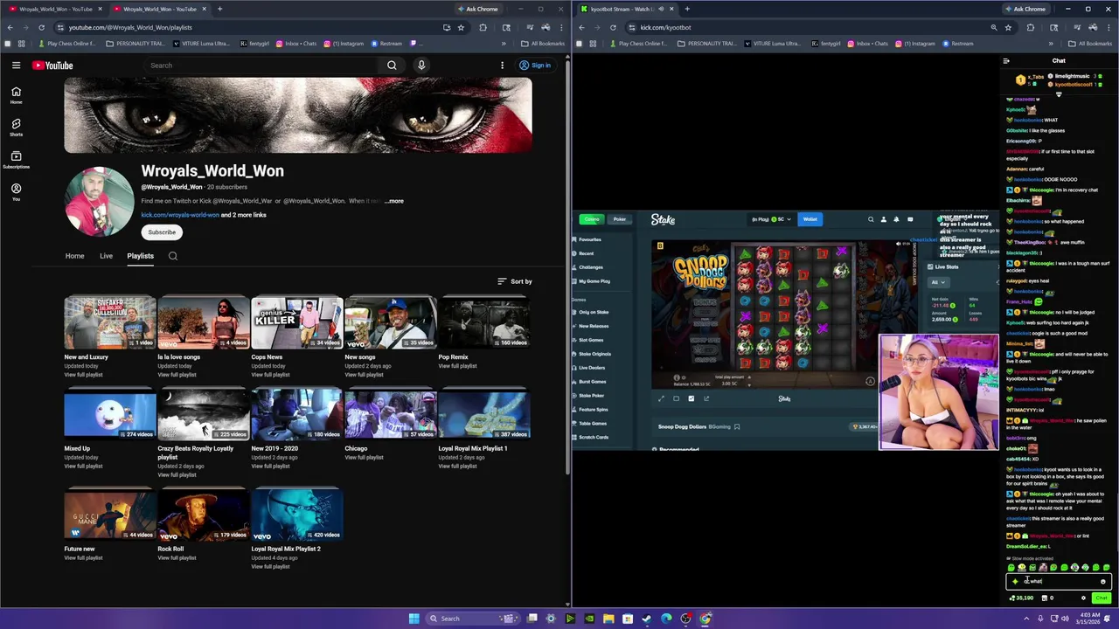Open the Live Stats All filter dropdown
The height and width of the screenshot is (629, 1119).
pos(938,282)
